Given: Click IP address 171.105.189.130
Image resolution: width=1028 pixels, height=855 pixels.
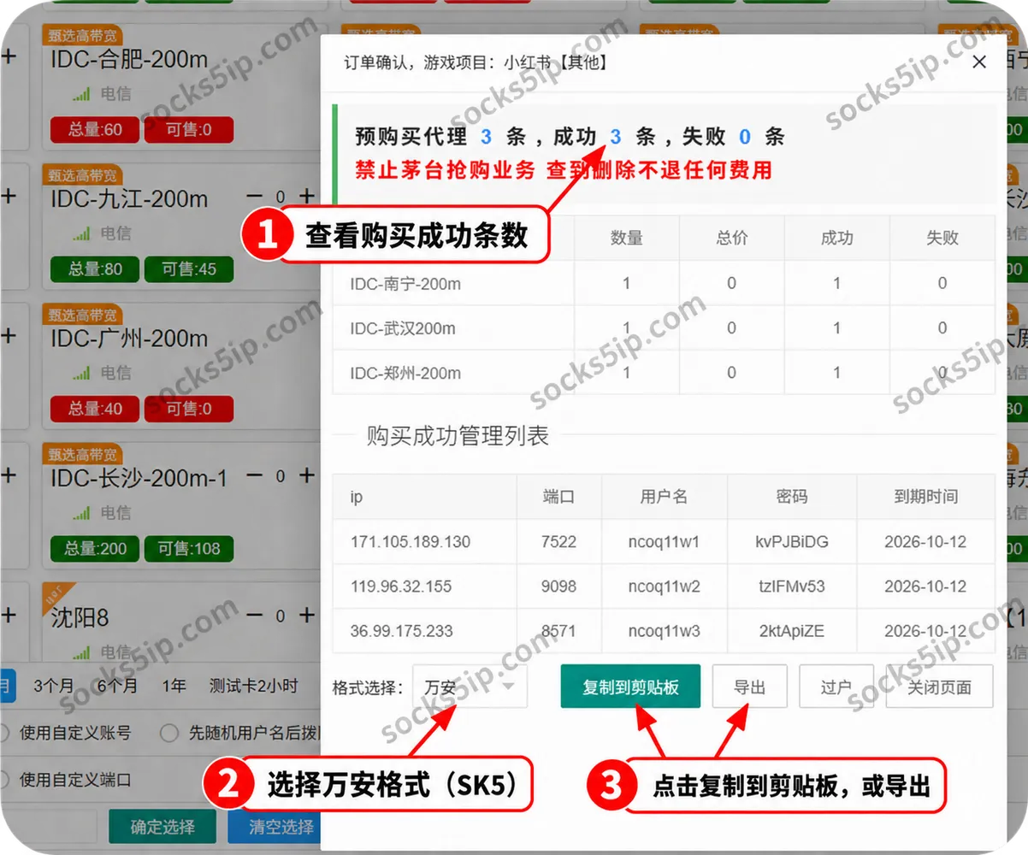Looking at the screenshot, I should (x=411, y=542).
